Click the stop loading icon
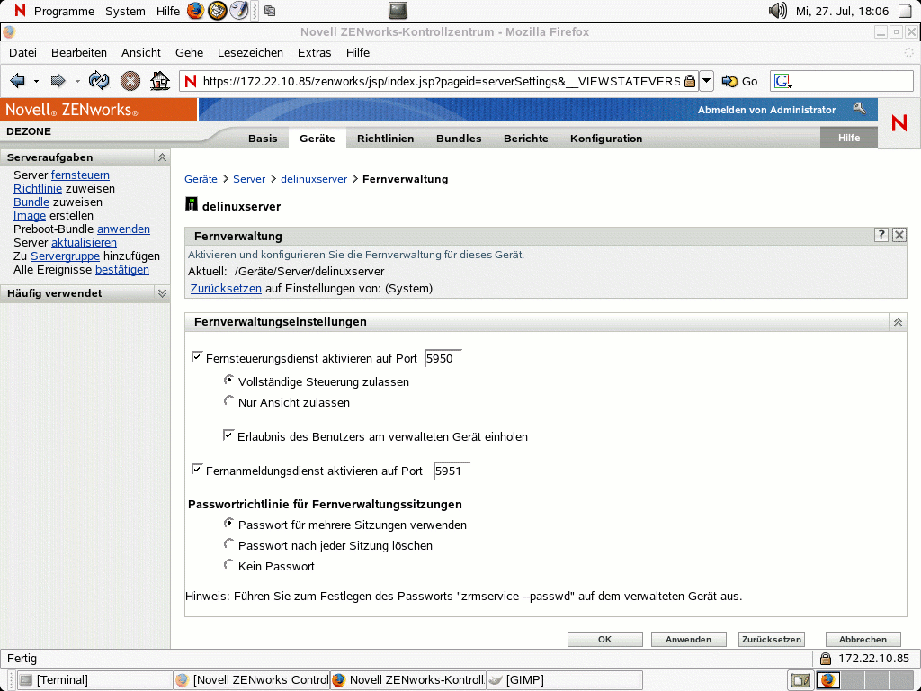The image size is (921, 691). [x=130, y=80]
